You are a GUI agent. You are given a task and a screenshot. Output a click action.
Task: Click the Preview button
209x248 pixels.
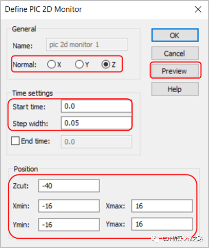175,71
